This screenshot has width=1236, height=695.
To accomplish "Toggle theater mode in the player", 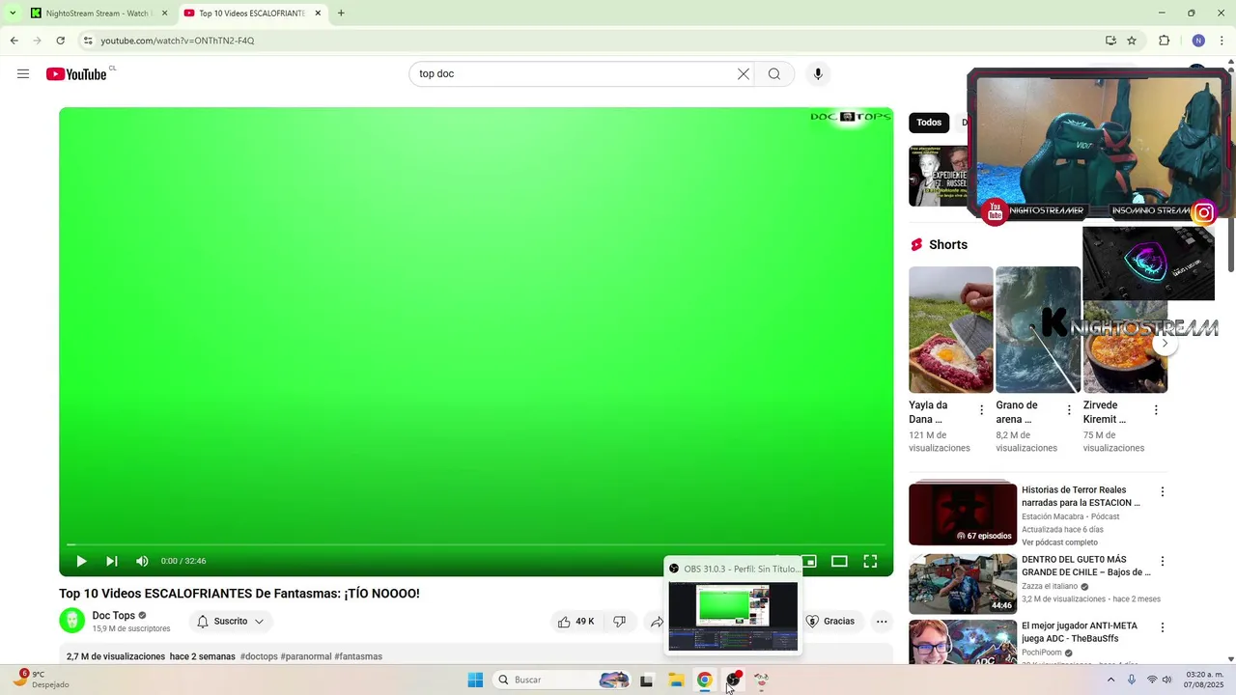I will click(x=839, y=561).
